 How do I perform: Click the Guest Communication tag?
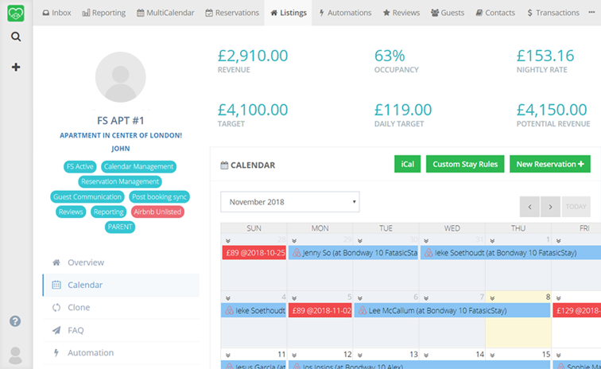point(87,196)
